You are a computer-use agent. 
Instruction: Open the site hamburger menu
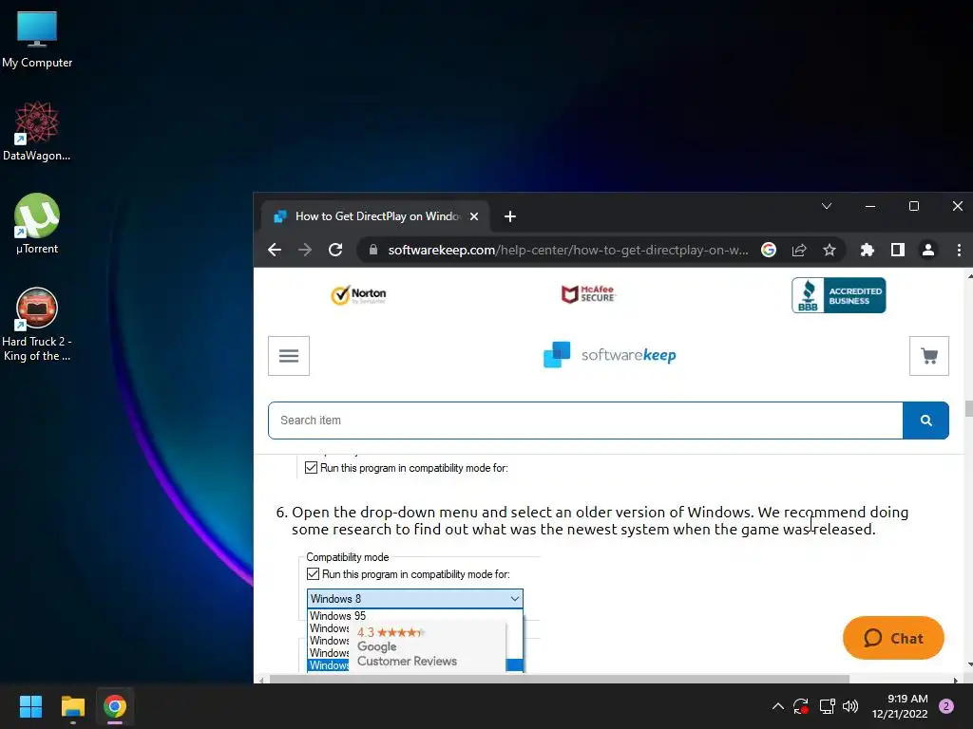pos(289,356)
